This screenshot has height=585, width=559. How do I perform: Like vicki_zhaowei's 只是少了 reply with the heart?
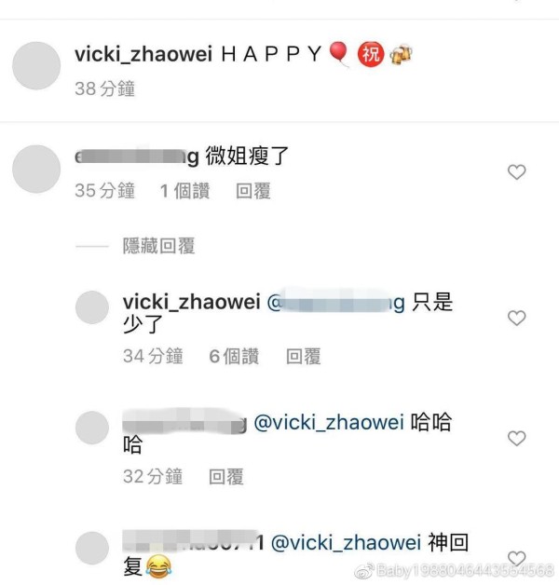click(516, 318)
